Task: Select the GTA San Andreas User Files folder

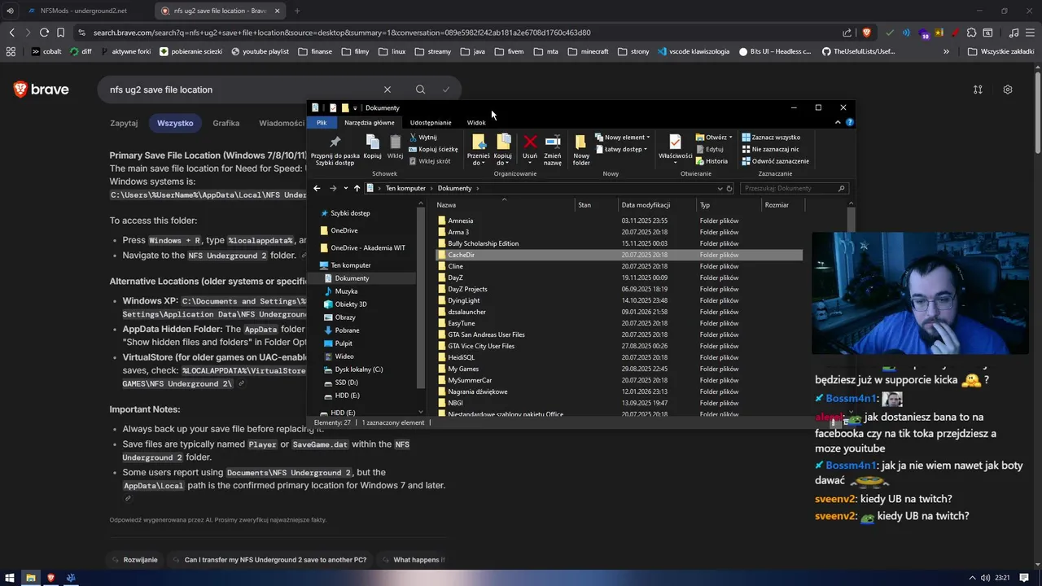Action: [x=486, y=335]
